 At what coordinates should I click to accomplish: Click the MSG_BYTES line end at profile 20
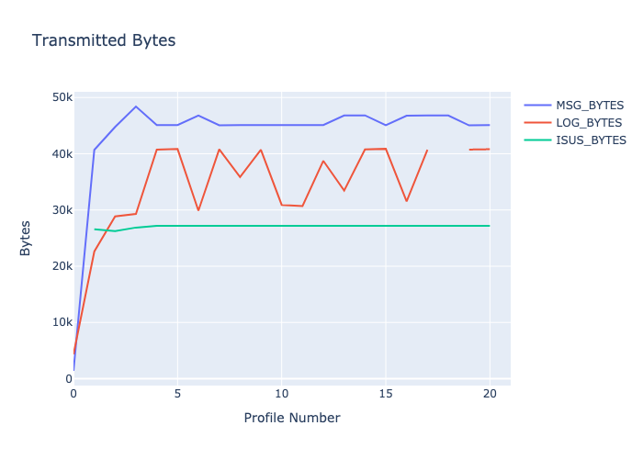tap(490, 125)
